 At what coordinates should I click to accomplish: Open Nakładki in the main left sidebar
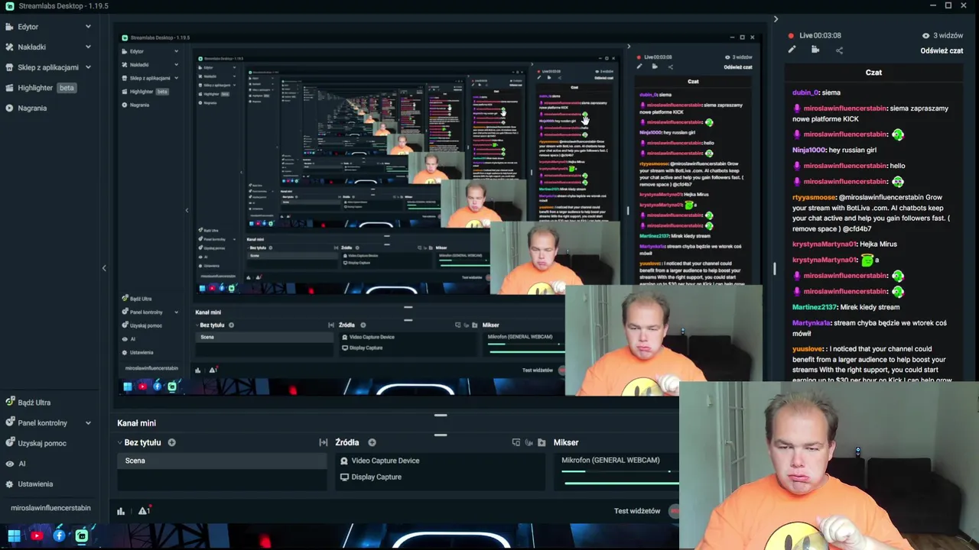coord(31,47)
